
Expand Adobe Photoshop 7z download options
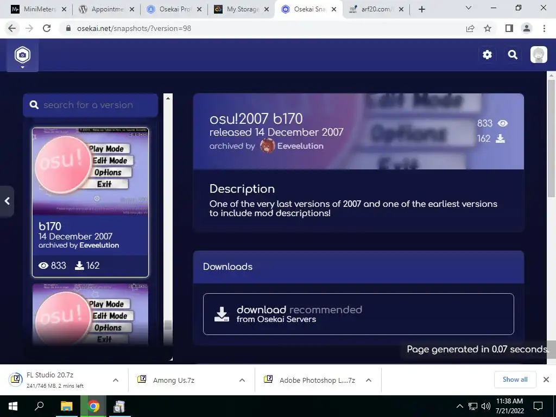[x=369, y=380]
